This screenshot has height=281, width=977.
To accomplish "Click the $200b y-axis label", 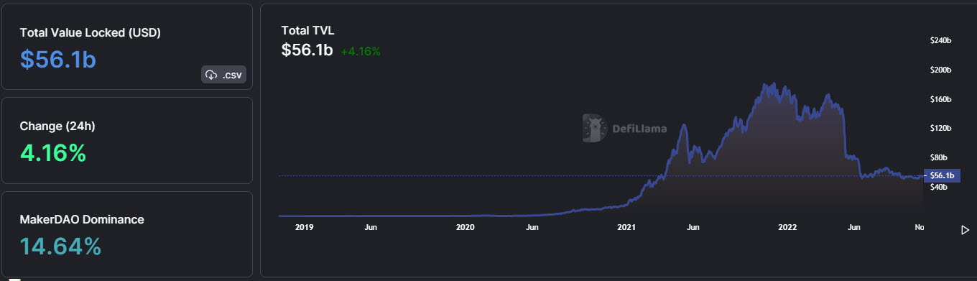I will point(940,70).
